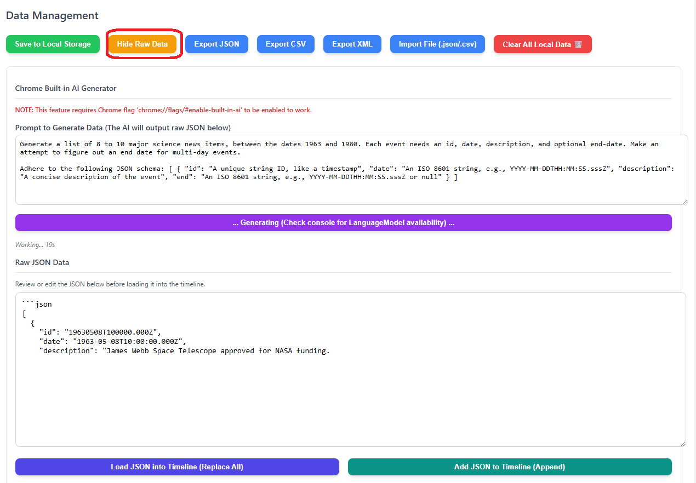Click the trash icon on Clear All button
696x483 pixels.
pyautogui.click(x=578, y=44)
